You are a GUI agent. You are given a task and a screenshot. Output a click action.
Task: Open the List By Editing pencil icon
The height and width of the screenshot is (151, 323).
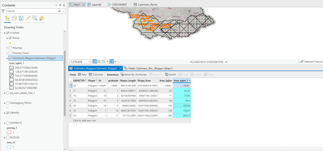coord(28,18)
